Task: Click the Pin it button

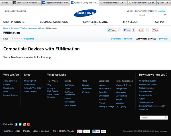Action: (x=156, y=30)
